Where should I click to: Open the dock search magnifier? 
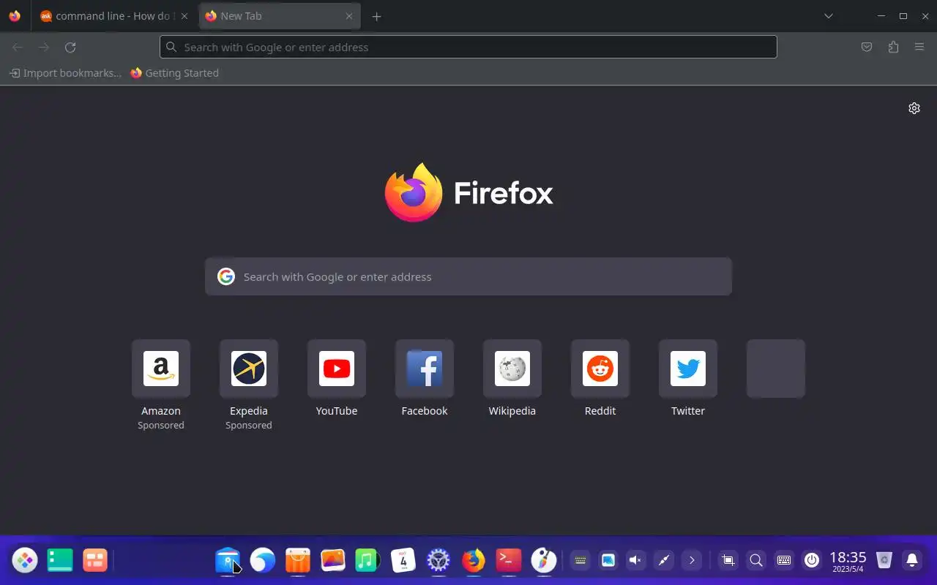pyautogui.click(x=756, y=561)
